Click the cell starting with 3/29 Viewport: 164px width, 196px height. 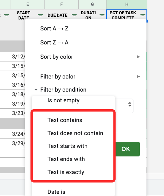[x=18, y=143]
